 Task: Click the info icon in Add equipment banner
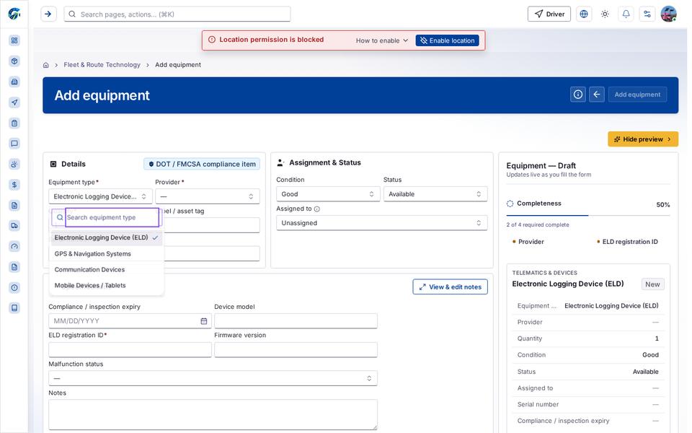point(577,95)
